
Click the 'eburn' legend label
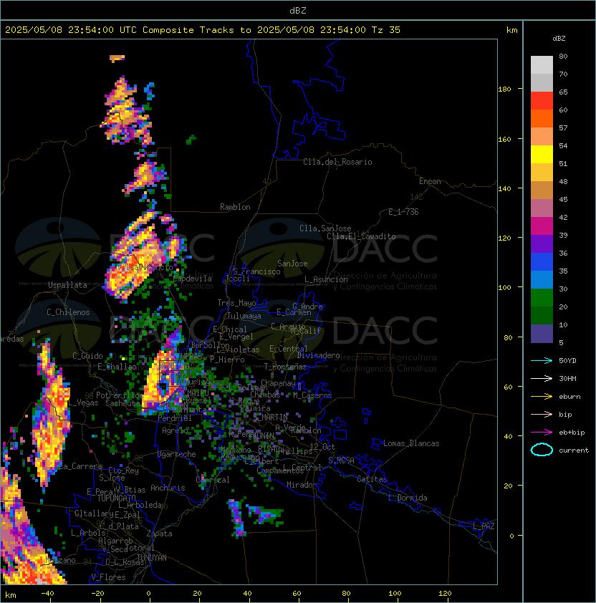(x=569, y=397)
